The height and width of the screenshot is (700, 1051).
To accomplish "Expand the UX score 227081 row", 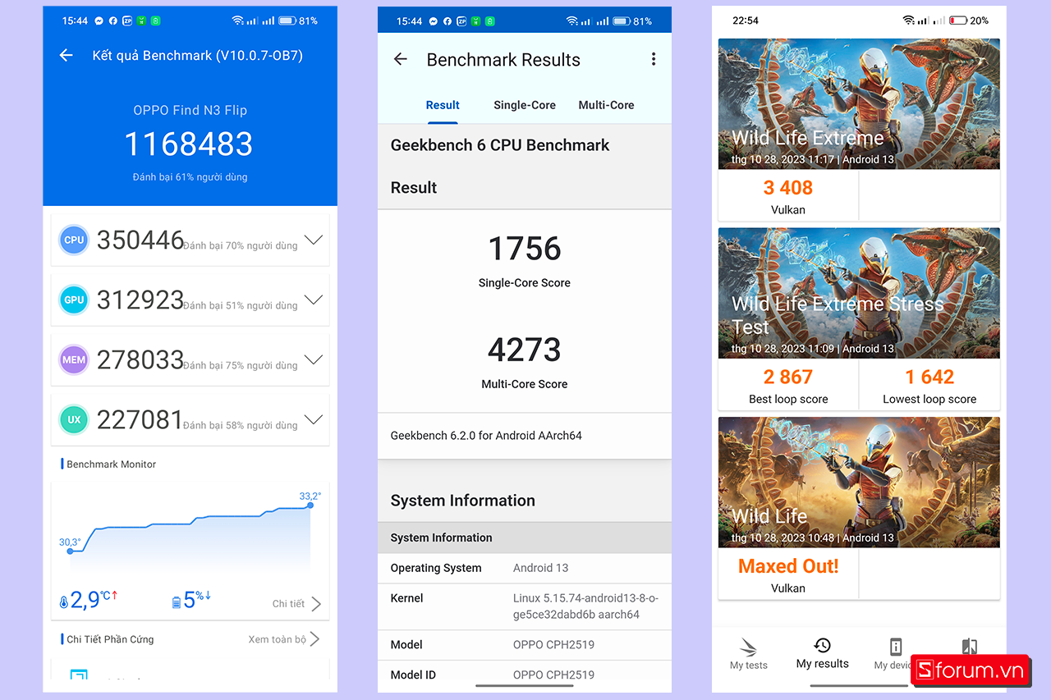I will (x=313, y=419).
